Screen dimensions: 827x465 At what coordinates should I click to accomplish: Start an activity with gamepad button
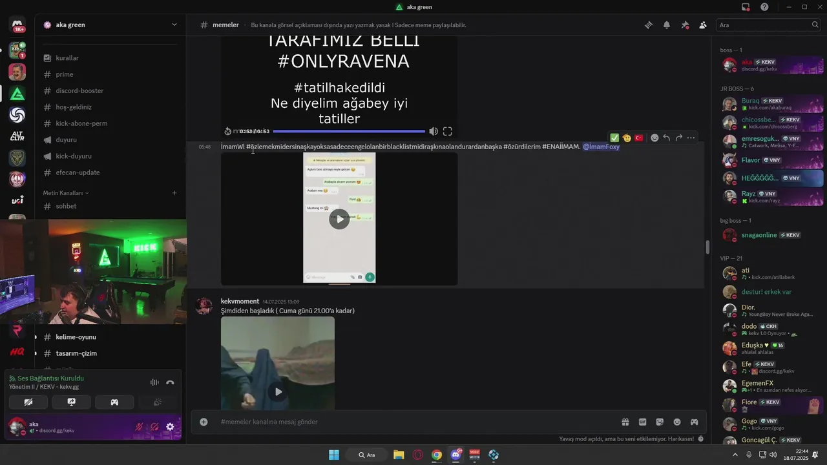(x=114, y=402)
